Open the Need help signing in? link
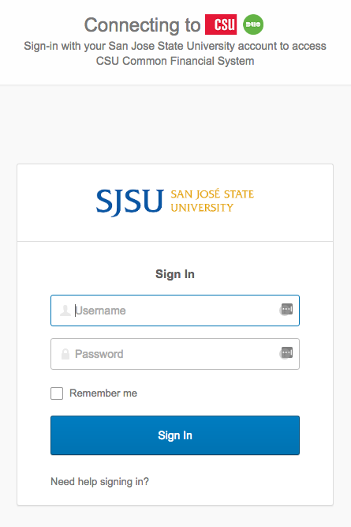The width and height of the screenshot is (351, 527). tap(99, 482)
